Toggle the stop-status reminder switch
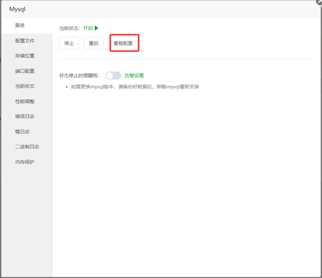This screenshot has width=322, height=278. click(x=113, y=76)
